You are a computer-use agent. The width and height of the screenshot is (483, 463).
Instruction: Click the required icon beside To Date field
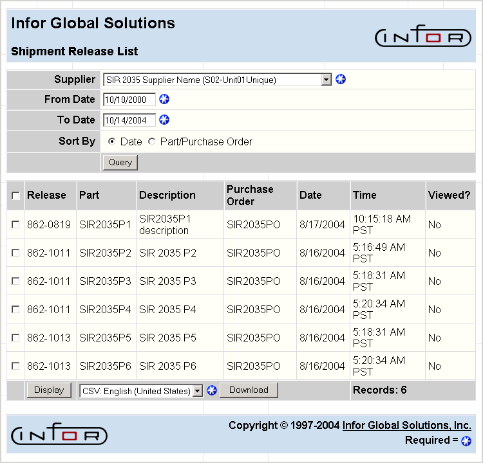tap(164, 120)
